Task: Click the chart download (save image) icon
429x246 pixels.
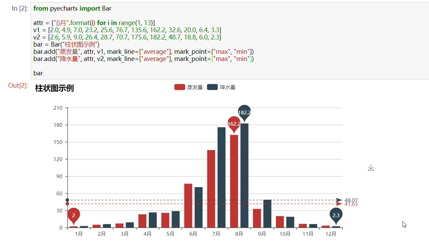Action: (x=371, y=168)
